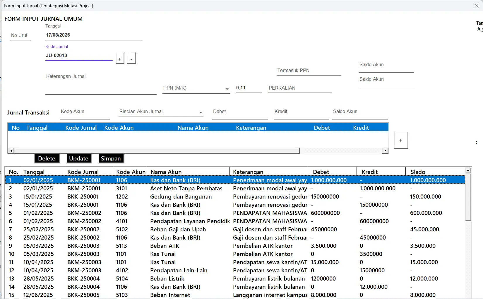This screenshot has width=483, height=299.
Task: Click Kas Tunai in row 11
Action: coord(163,262)
